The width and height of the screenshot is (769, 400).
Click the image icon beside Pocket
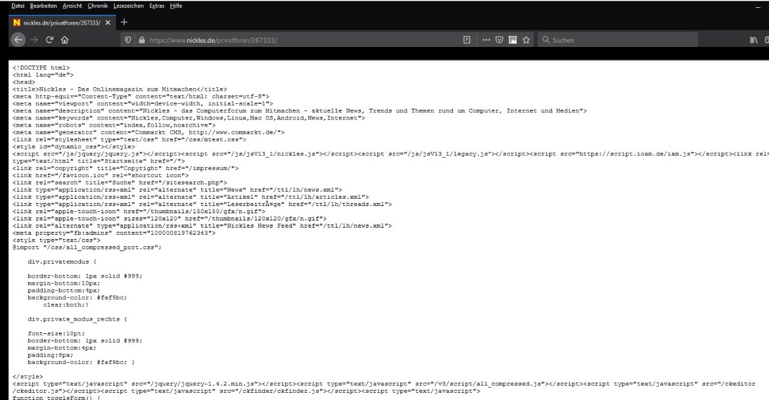pyautogui.click(x=512, y=40)
